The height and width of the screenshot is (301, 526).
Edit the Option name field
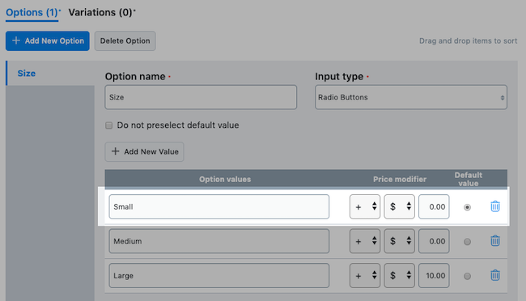(x=201, y=97)
